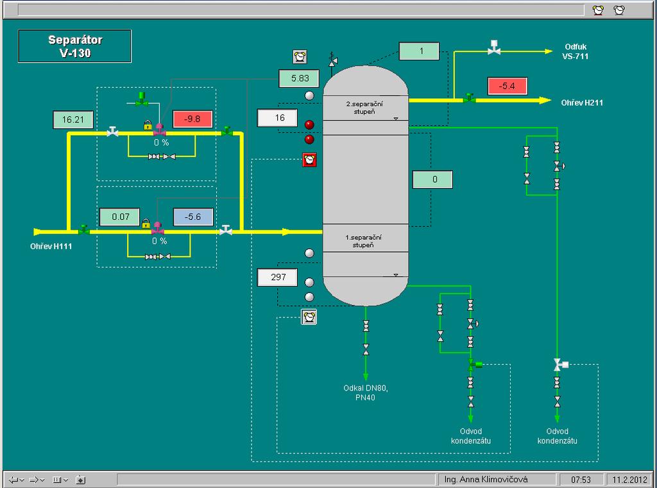Click the 2.separační stupeň section of vessel
This screenshot has width=657, height=488.
click(x=365, y=108)
